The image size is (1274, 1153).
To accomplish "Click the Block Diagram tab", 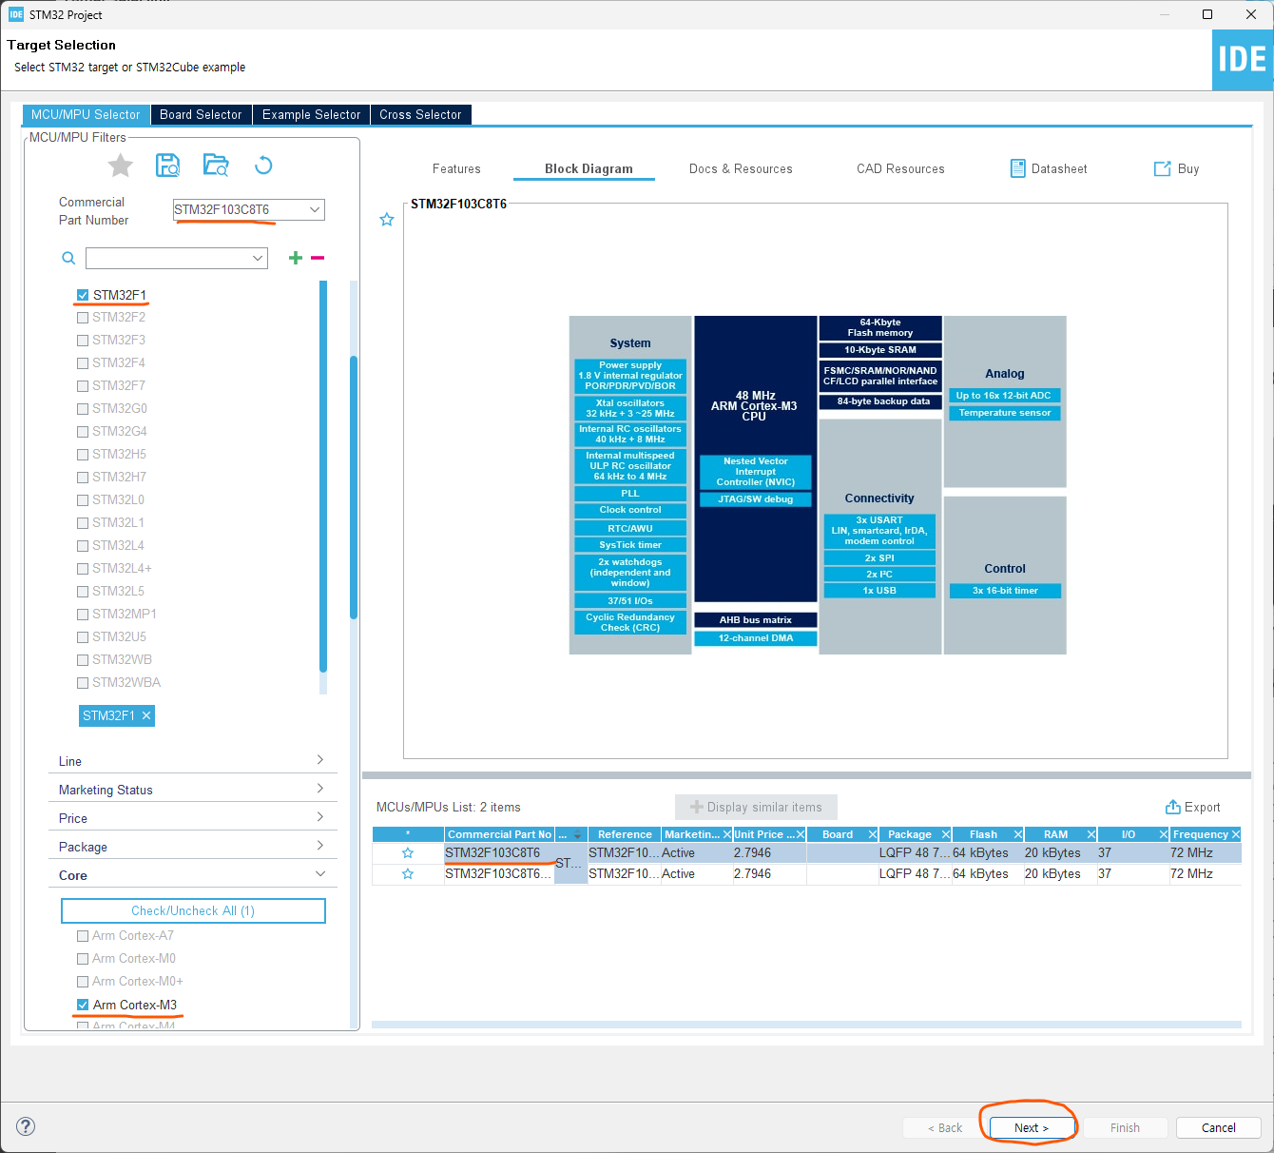I will coord(589,168).
